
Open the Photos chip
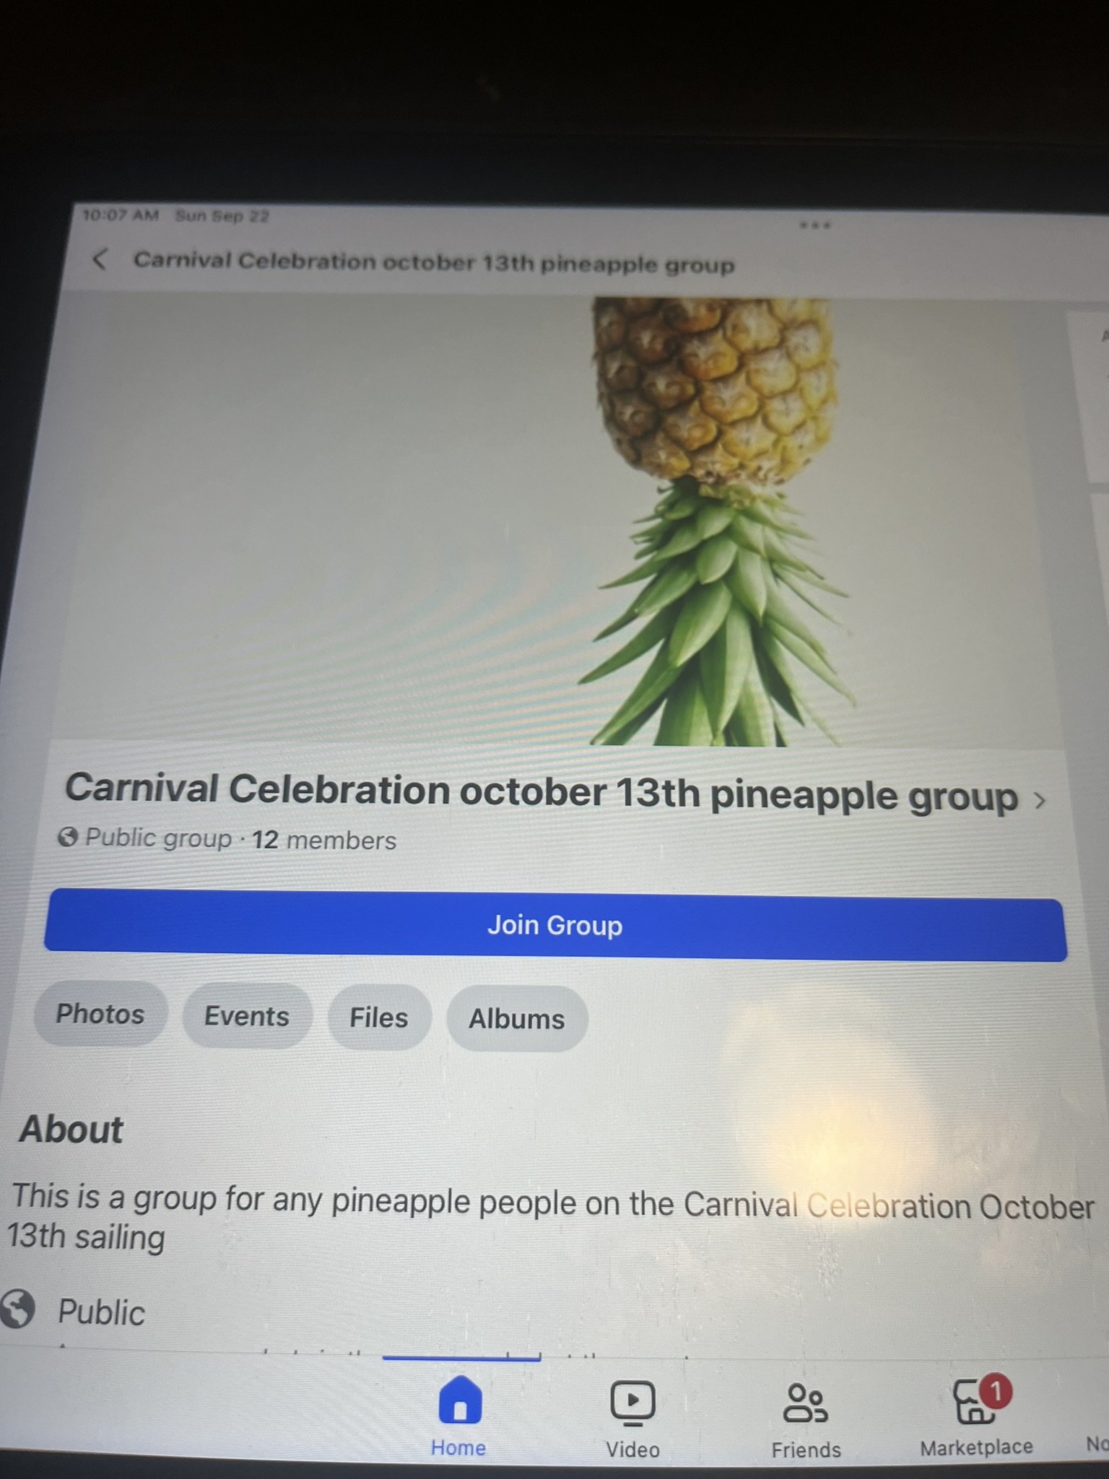(100, 1014)
